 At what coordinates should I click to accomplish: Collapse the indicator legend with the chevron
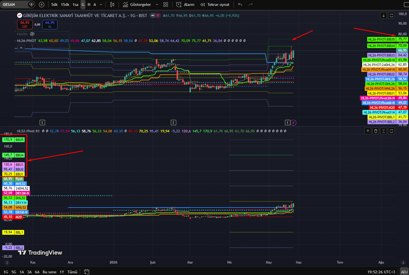[21, 48]
